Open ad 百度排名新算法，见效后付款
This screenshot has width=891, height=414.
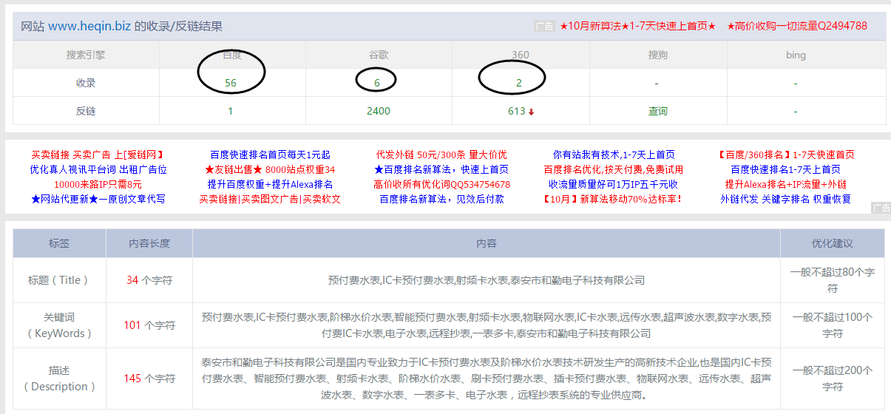point(441,199)
